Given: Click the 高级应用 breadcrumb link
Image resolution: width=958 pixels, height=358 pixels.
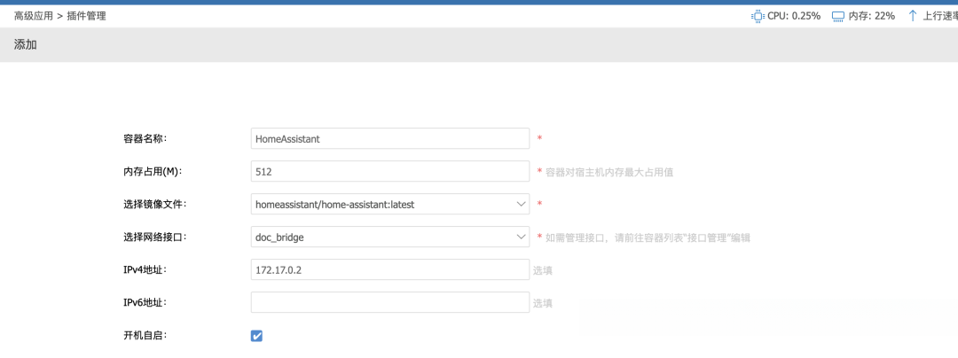Looking at the screenshot, I should pyautogui.click(x=35, y=17).
